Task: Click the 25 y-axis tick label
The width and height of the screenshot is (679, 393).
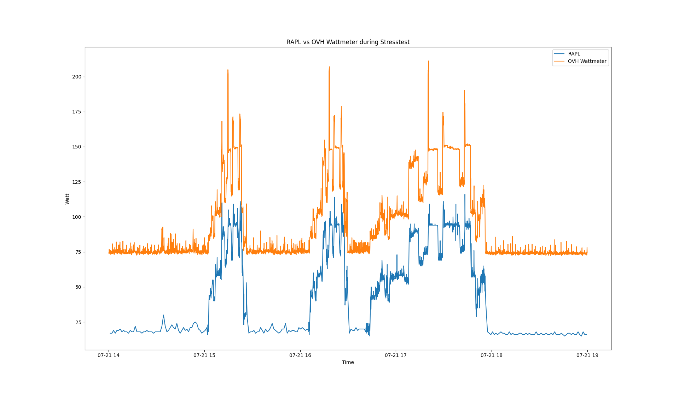Action: [x=78, y=322]
